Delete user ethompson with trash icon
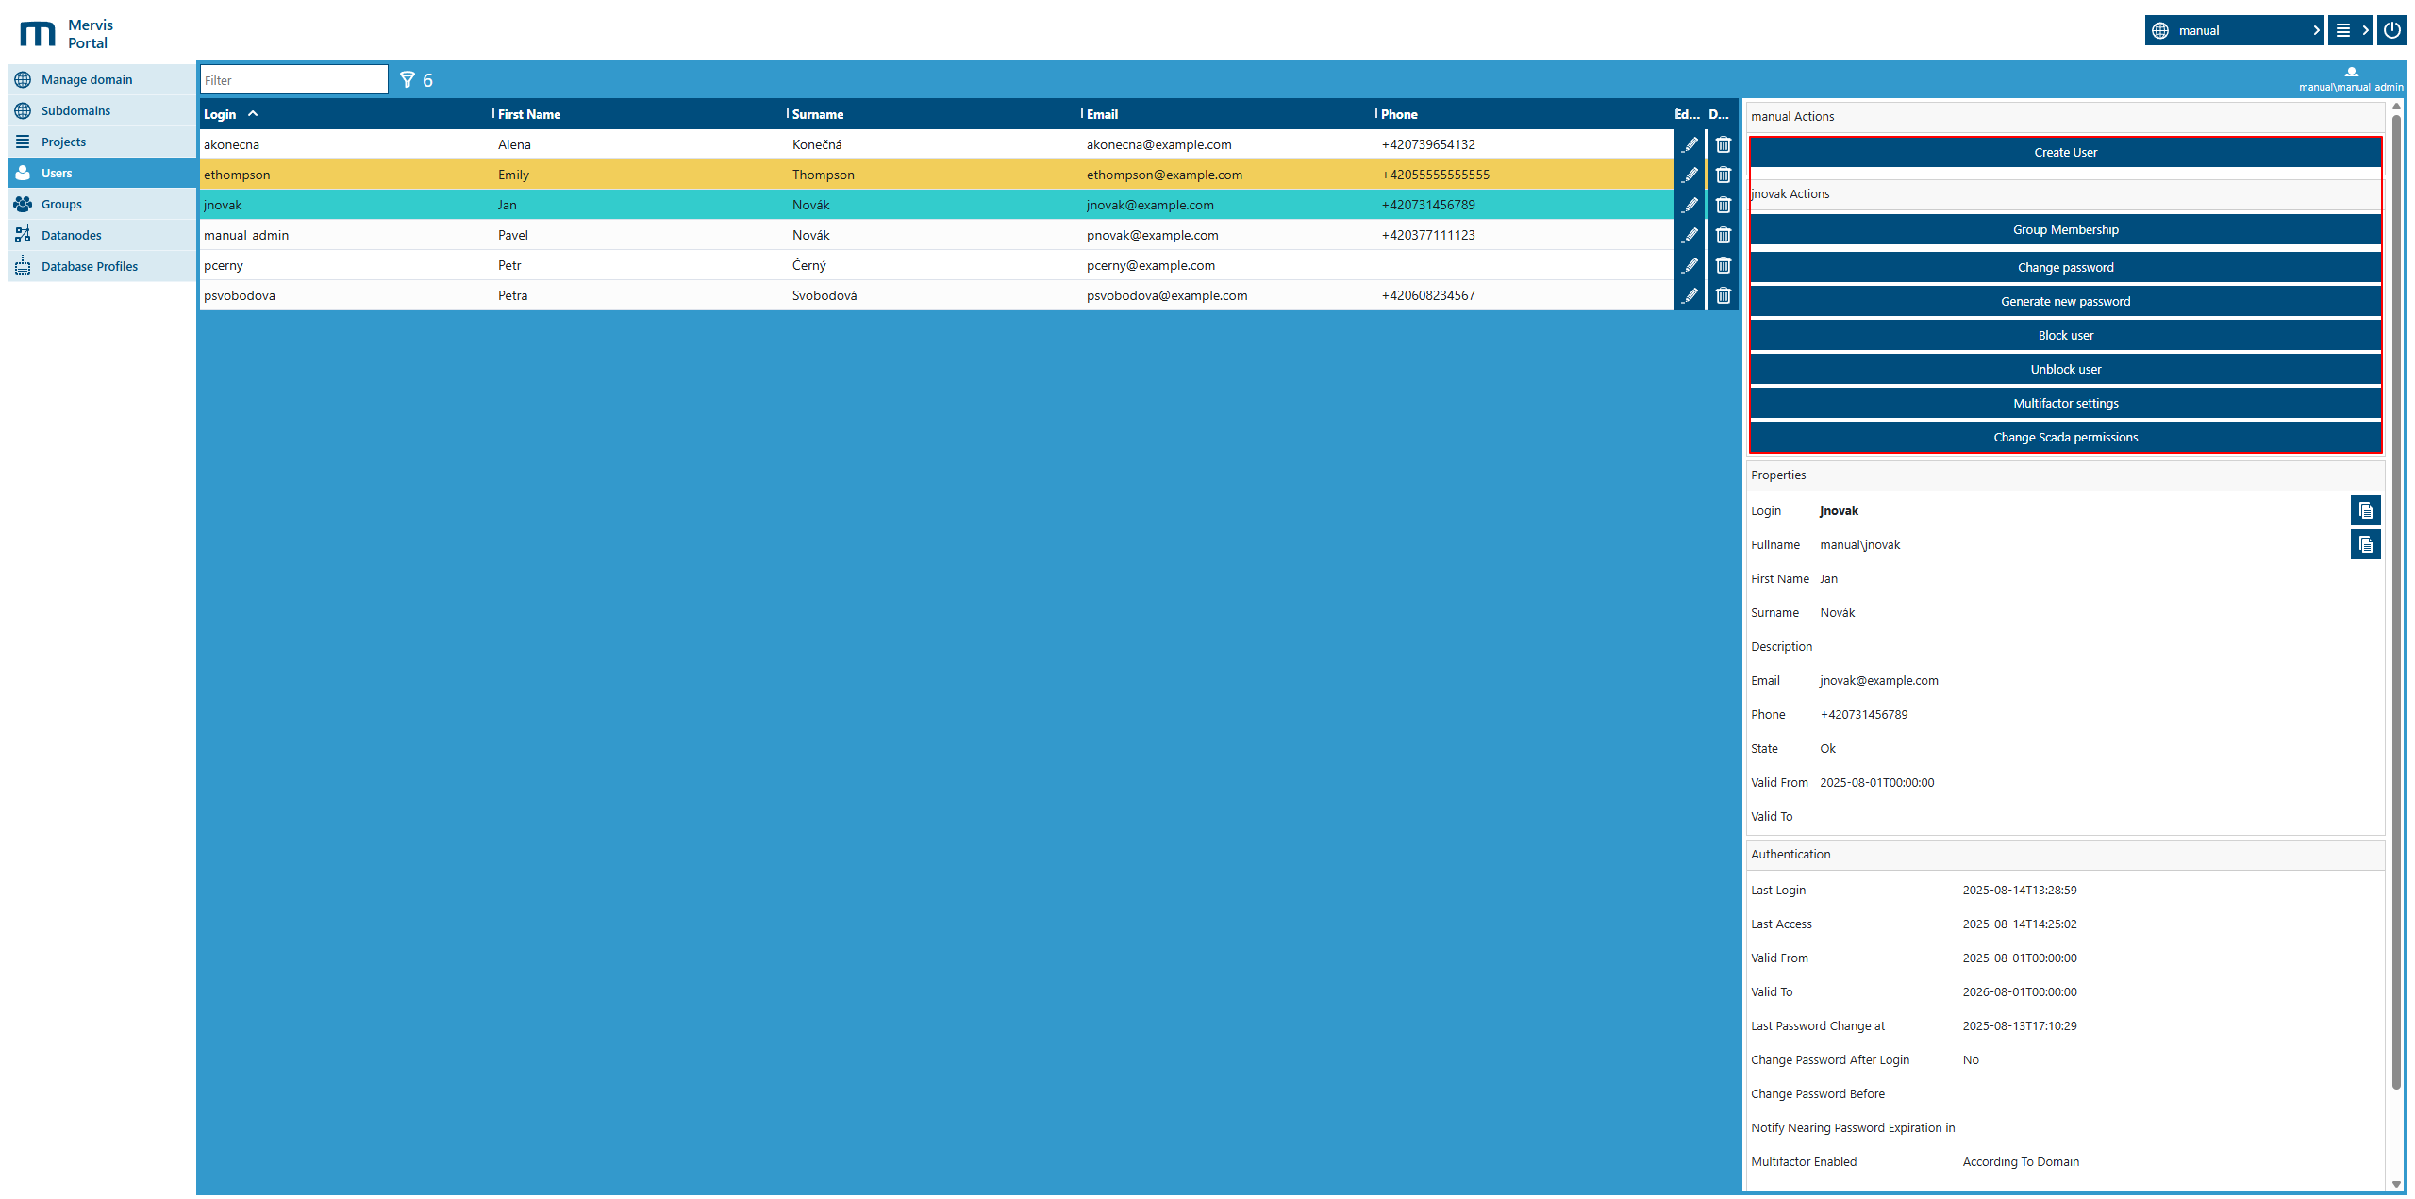The height and width of the screenshot is (1199, 2415). coord(1724,175)
